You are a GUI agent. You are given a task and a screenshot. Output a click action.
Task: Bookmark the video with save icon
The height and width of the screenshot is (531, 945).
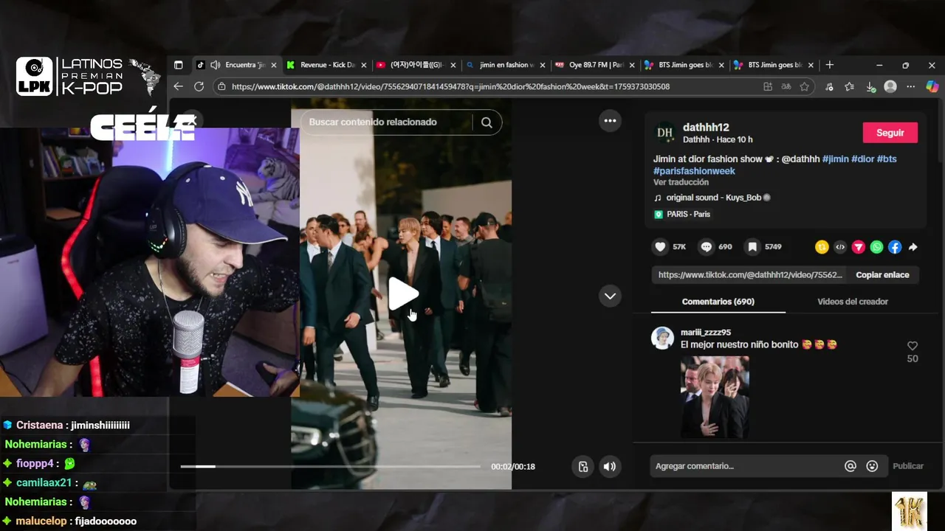tap(752, 247)
